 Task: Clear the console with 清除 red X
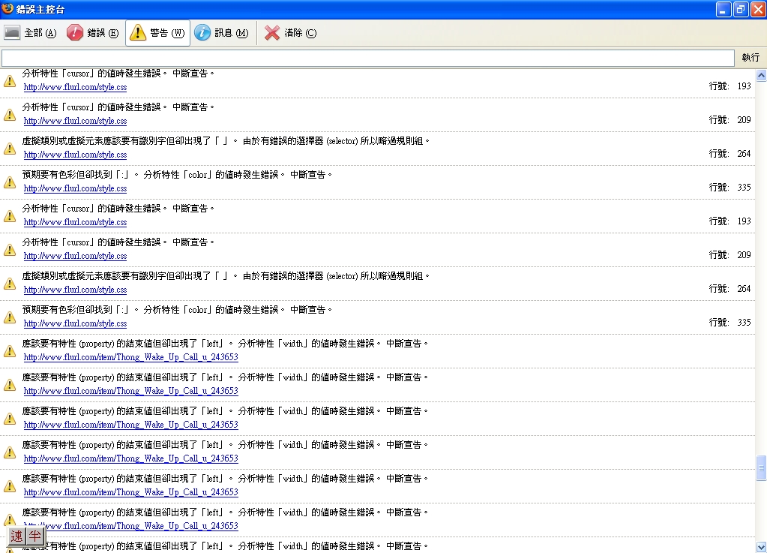290,33
